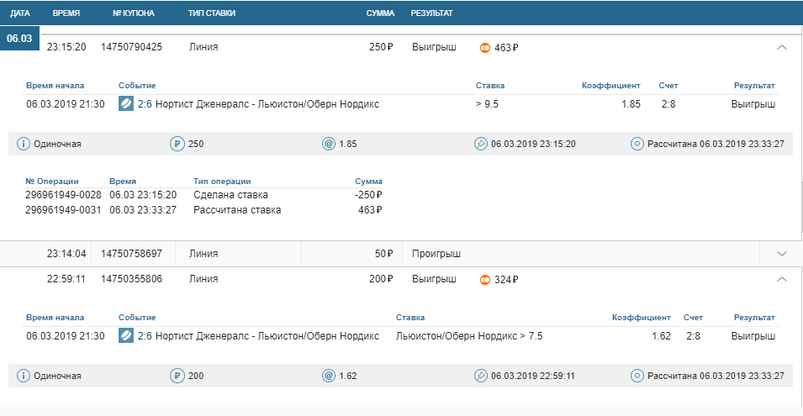Click the icon beside 06.03.2019 23:15:20 in summary bar
The image size is (803, 416).
coord(481,144)
